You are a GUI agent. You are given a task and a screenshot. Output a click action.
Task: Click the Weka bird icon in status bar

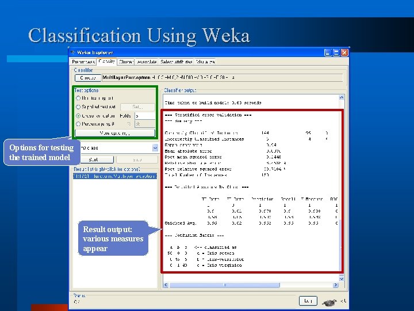[329, 302]
